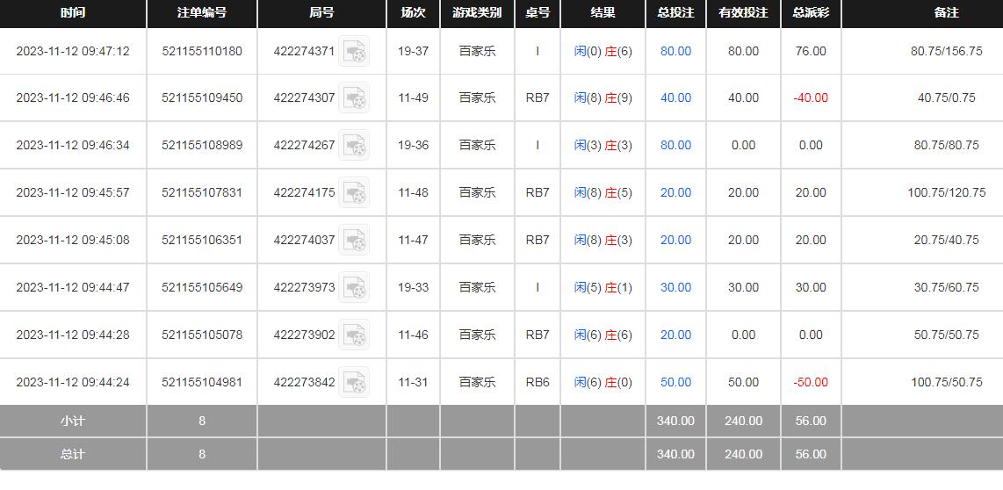View result 闲(8) 庄(9) details
1003x490 pixels.
[603, 98]
